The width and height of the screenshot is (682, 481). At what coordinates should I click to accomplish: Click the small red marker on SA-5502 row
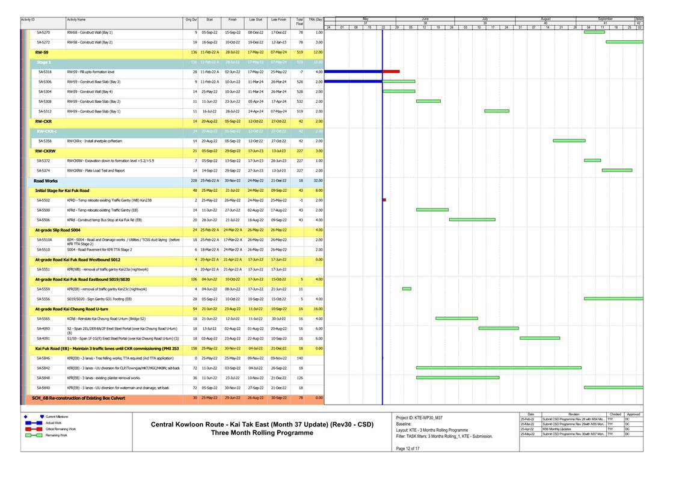(384, 200)
